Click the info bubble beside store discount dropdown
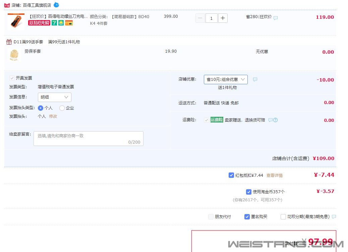Viewport: 348px width, 252px height. pyautogui.click(x=255, y=79)
